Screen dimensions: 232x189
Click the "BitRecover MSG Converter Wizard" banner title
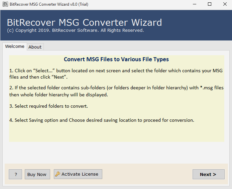click(x=84, y=22)
